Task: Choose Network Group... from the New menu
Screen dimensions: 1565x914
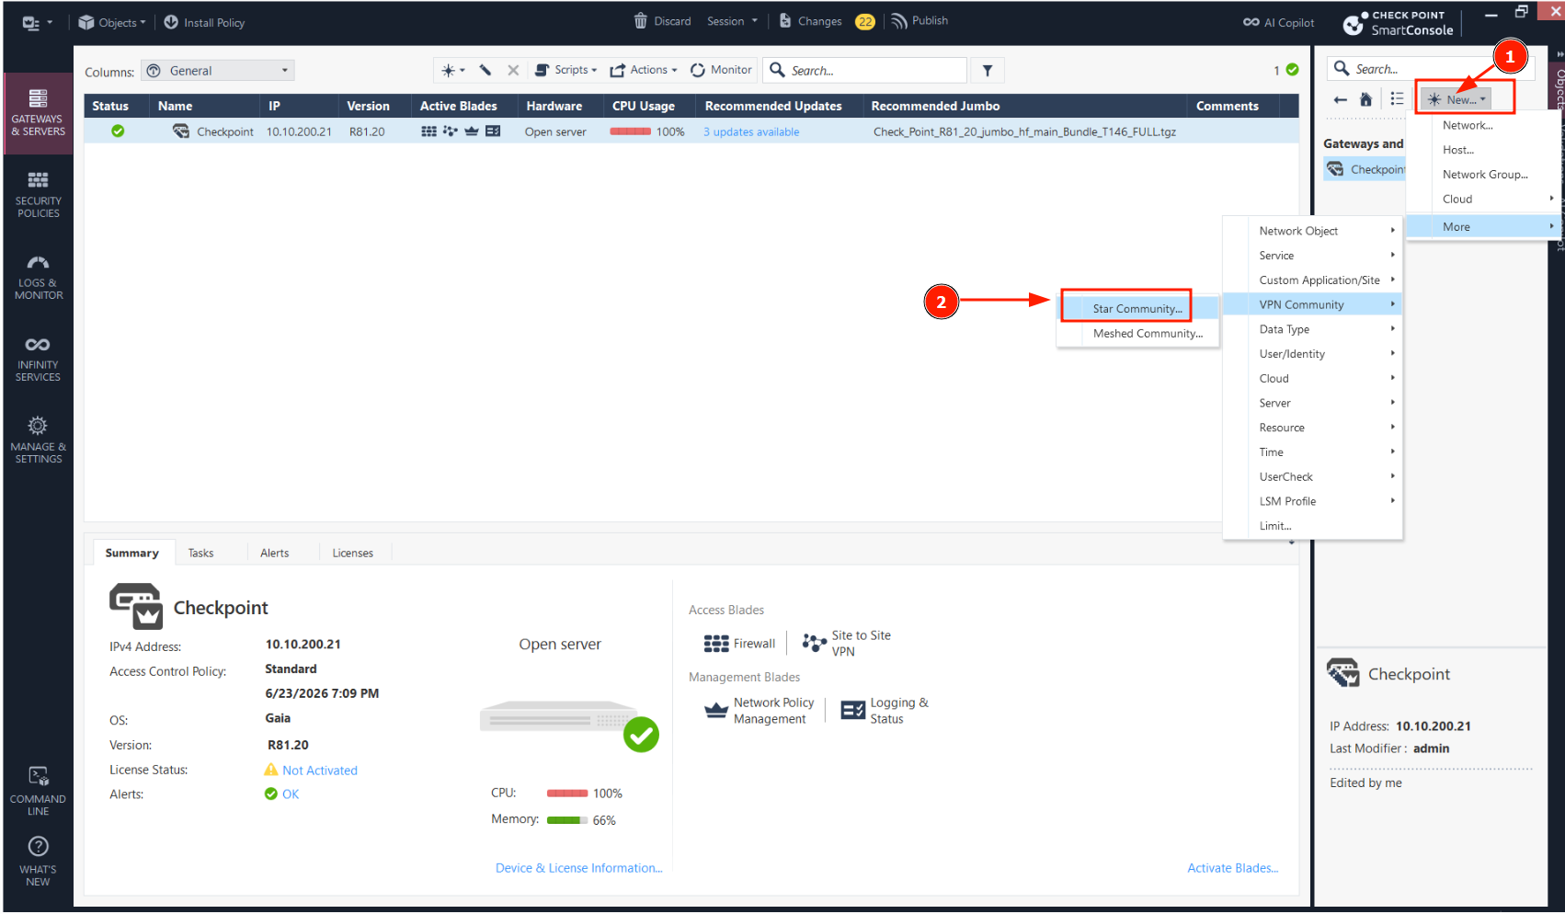Action: click(x=1485, y=175)
